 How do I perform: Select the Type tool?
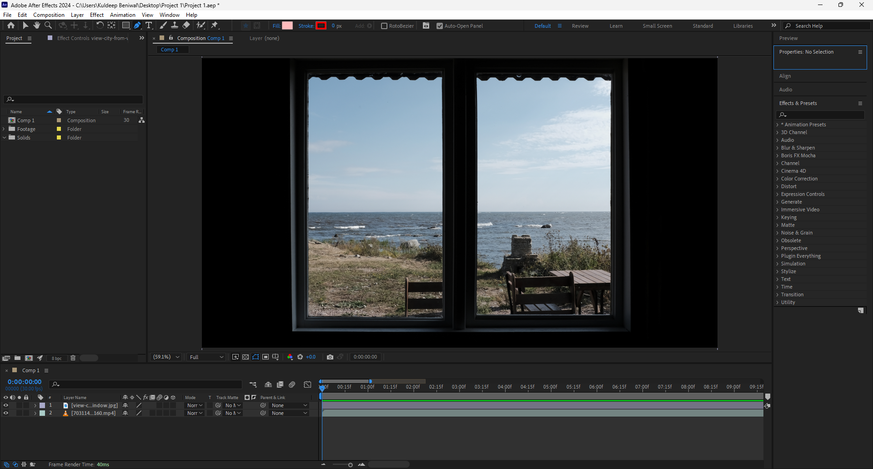point(149,25)
